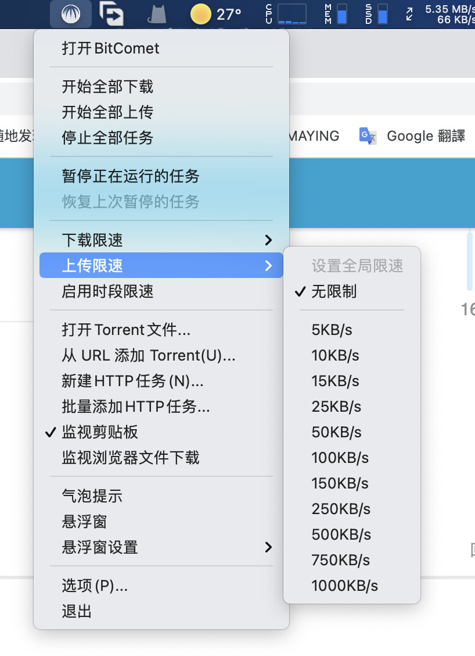The image size is (475, 656).
Task: Click the MEM memory monitor in menu bar
Action: tap(336, 14)
